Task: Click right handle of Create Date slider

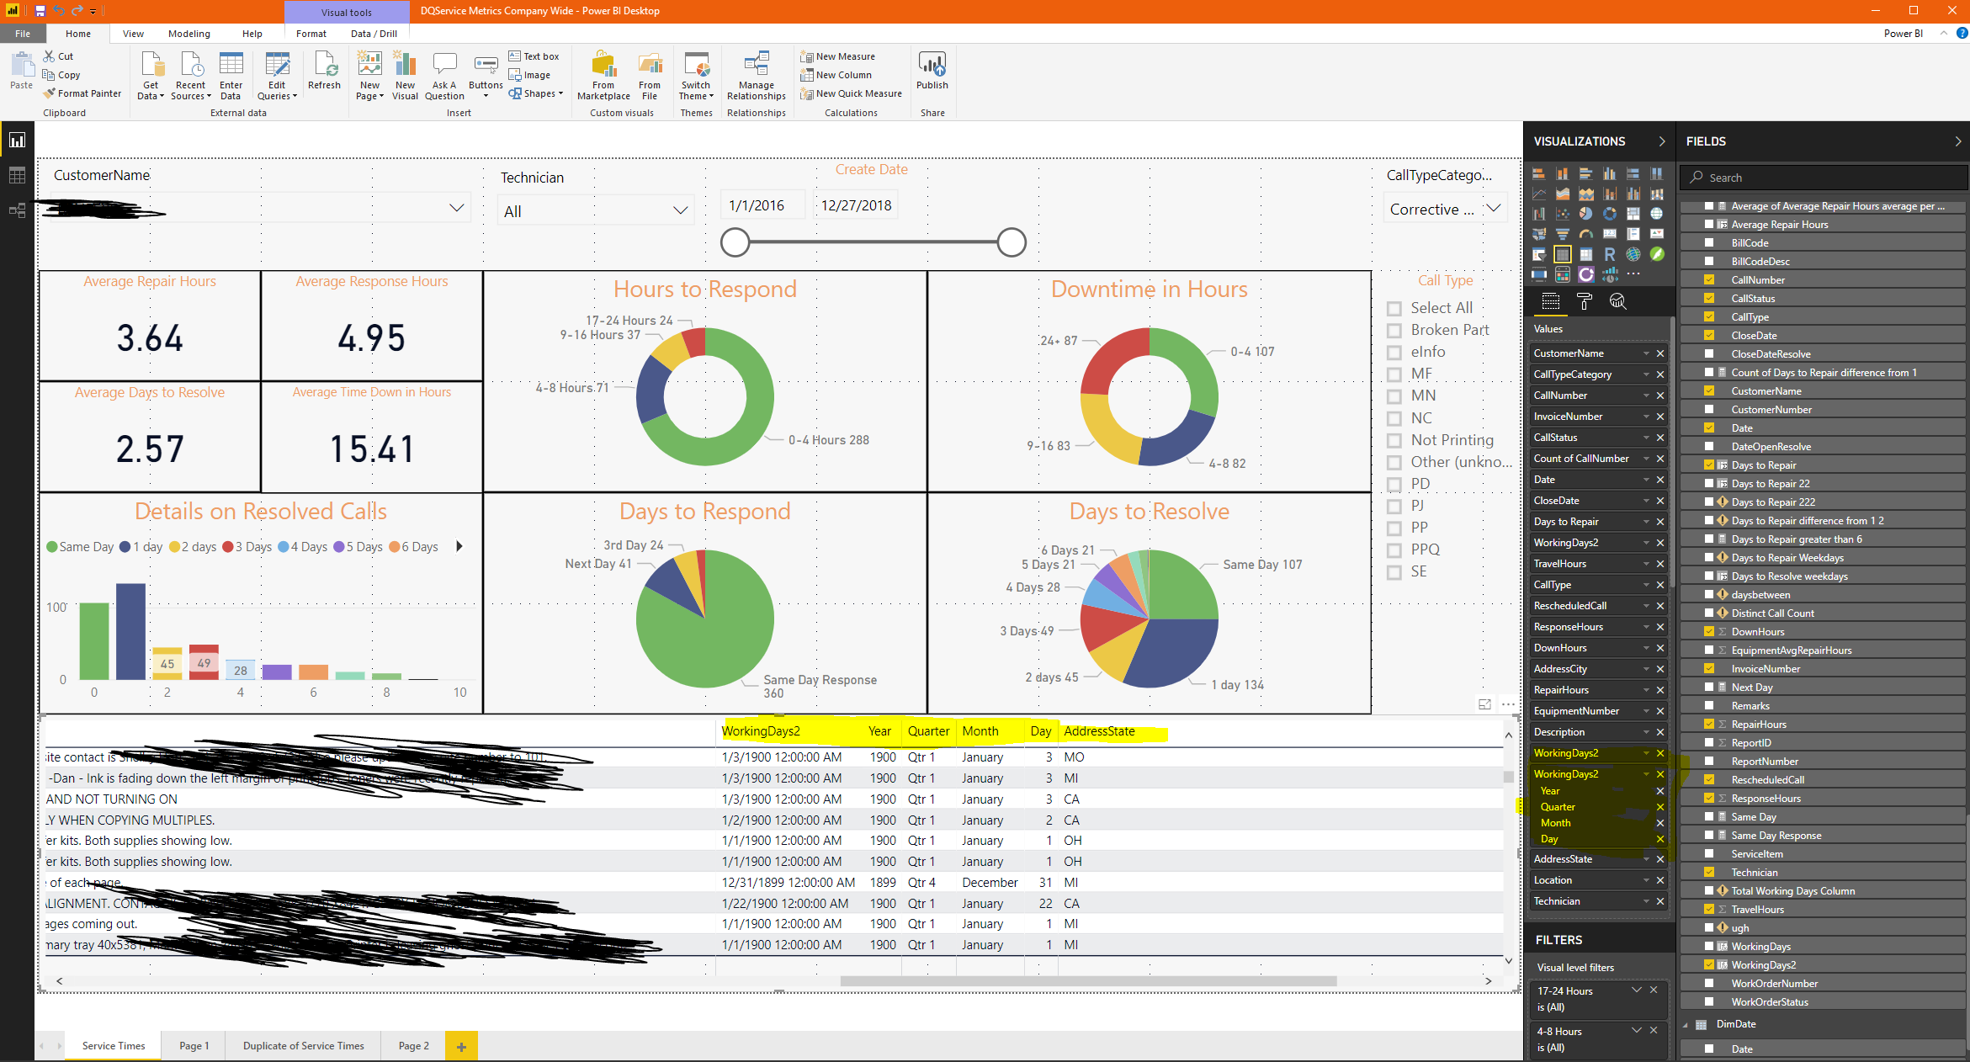Action: coord(1012,242)
